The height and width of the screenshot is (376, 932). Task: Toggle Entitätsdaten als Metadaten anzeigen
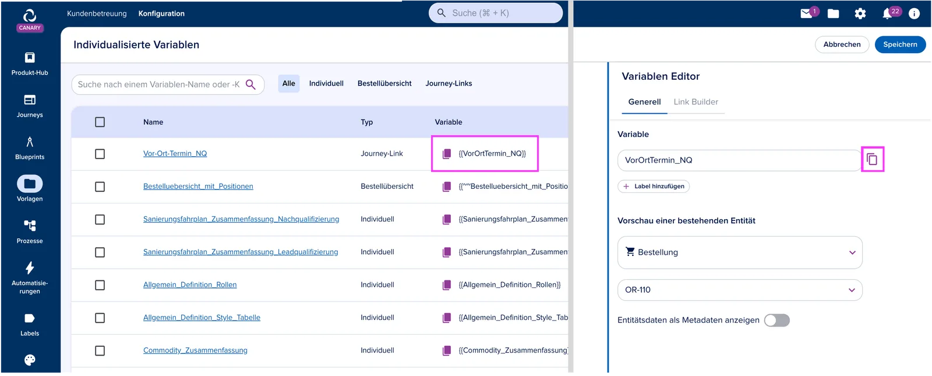pyautogui.click(x=777, y=320)
